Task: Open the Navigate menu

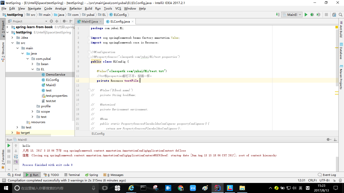Action: point(35,9)
